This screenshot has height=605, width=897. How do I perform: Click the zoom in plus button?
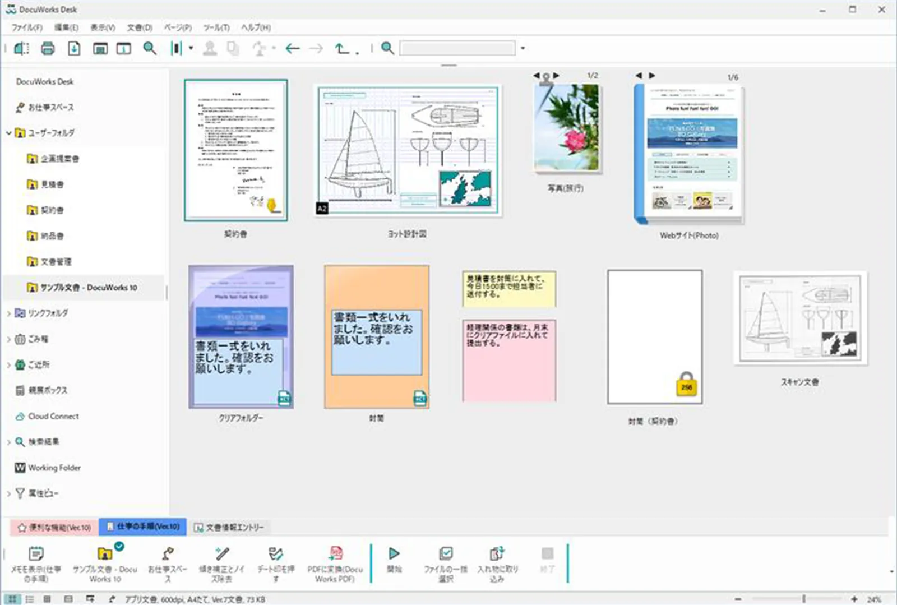click(x=854, y=599)
